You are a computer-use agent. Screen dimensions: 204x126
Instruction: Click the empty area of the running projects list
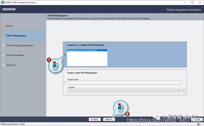click(87, 59)
